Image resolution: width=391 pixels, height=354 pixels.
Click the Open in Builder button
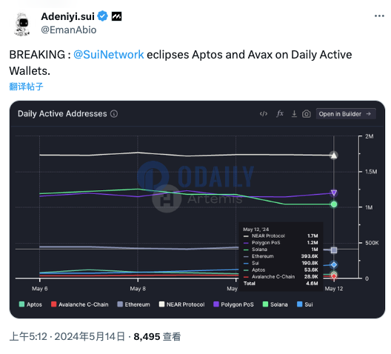tap(346, 114)
